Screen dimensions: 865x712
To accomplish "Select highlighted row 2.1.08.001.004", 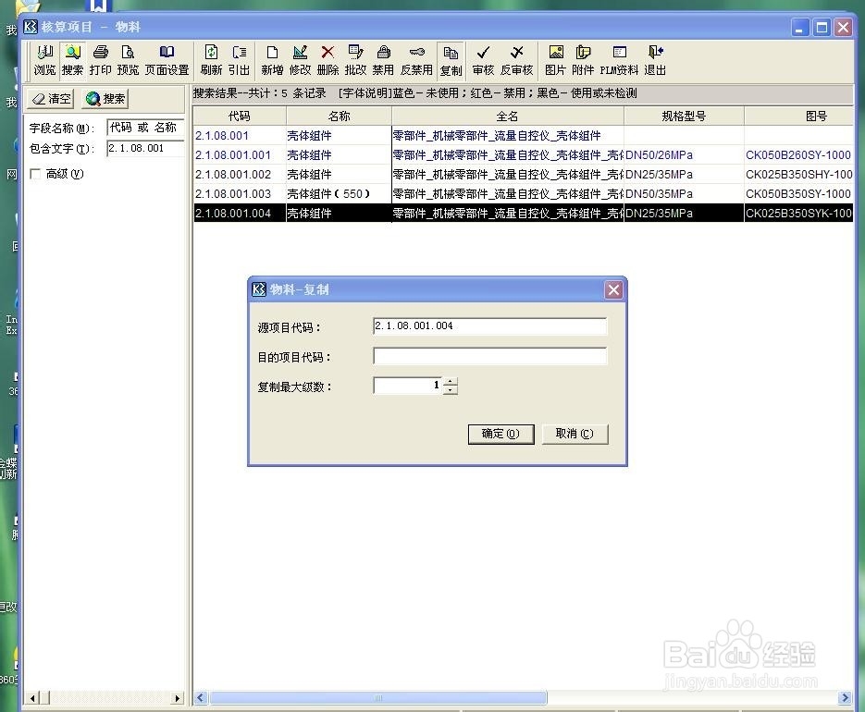I will [523, 213].
